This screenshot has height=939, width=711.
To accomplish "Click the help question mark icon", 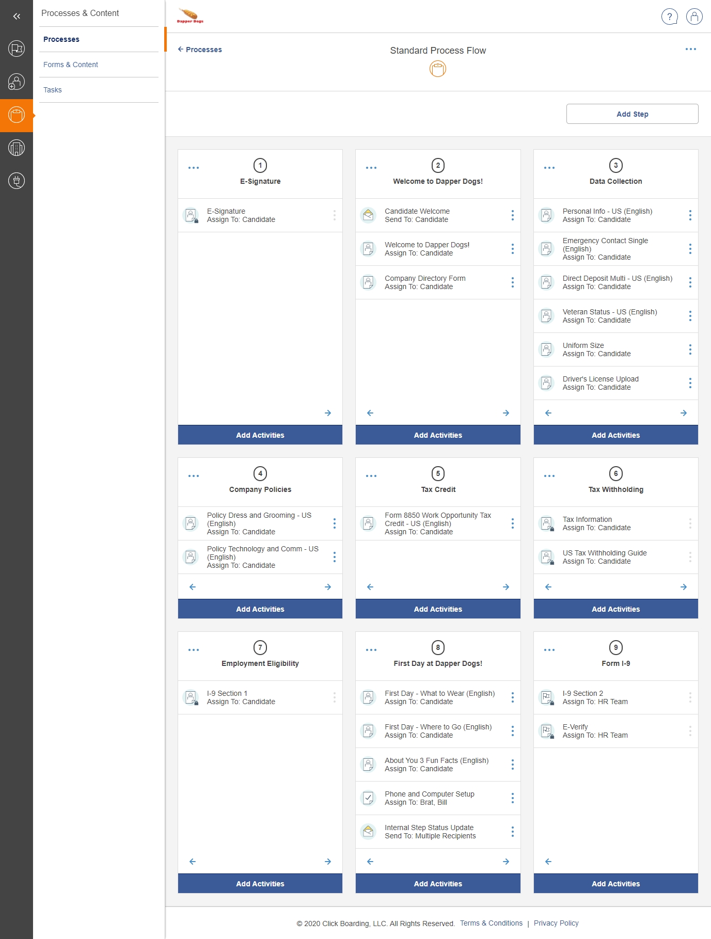I will click(669, 17).
